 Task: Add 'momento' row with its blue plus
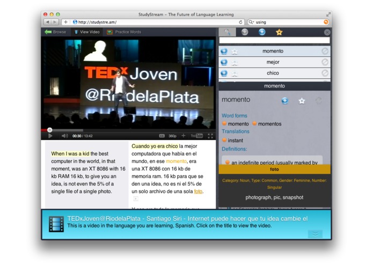[224, 51]
